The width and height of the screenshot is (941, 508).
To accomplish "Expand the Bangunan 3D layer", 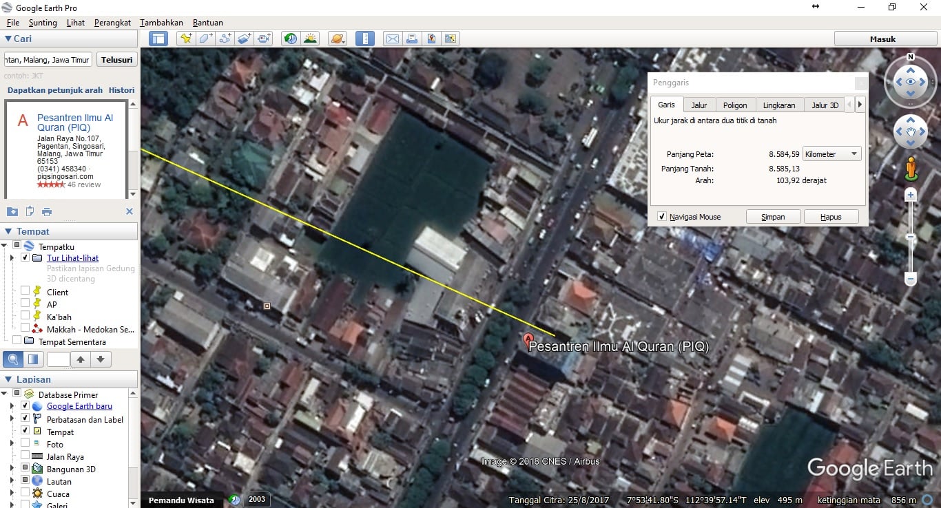I will pyautogui.click(x=12, y=469).
